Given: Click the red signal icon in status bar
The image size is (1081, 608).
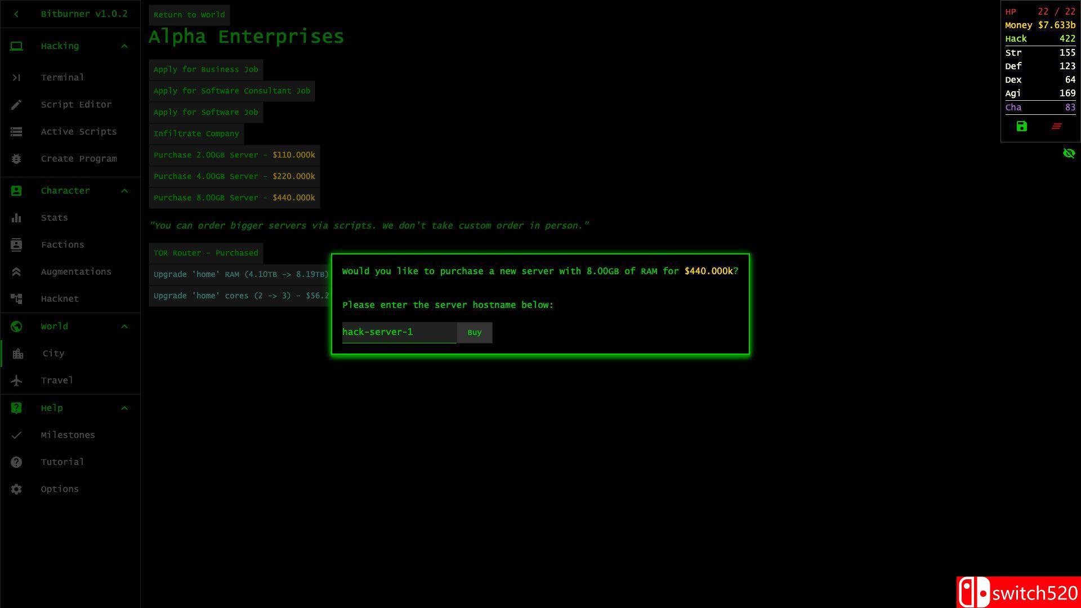Looking at the screenshot, I should click(x=1057, y=126).
